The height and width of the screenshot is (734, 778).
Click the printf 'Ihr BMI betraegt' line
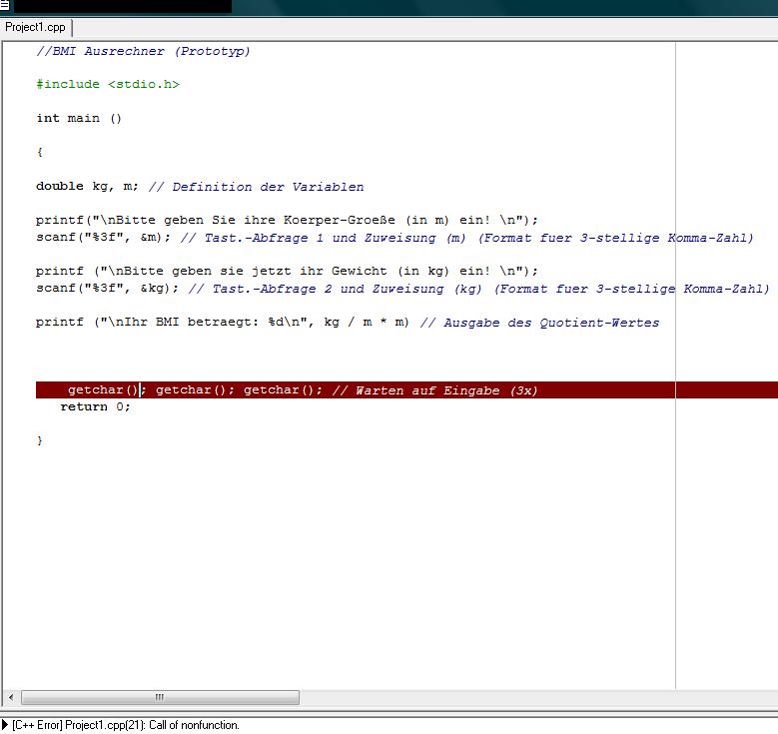[x=223, y=323]
